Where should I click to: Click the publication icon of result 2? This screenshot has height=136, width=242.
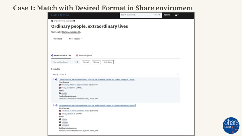[x=57, y=105]
